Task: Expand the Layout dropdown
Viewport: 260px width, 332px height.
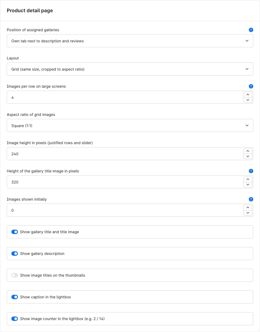Action: click(x=130, y=69)
